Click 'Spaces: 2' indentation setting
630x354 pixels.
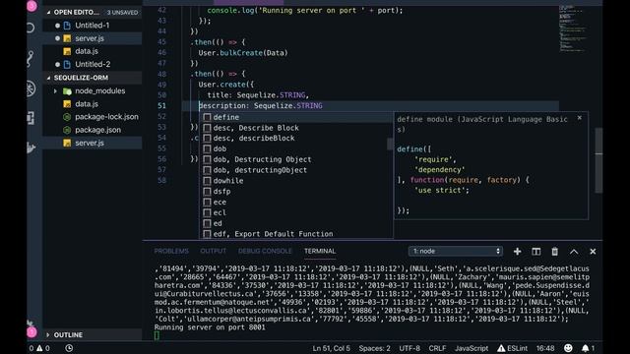[x=374, y=348]
